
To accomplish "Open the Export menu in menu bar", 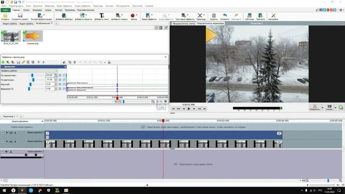I will 109,6.
